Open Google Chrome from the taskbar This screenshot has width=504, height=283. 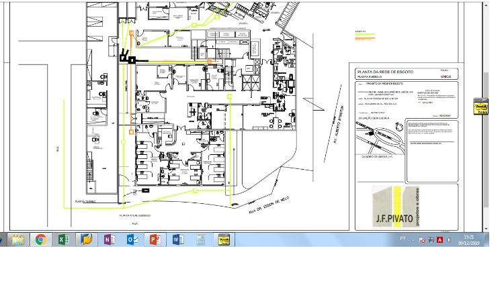tap(40, 239)
